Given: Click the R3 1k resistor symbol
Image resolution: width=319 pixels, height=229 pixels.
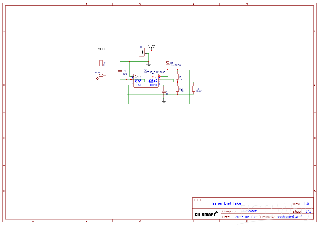Looking at the screenshot, I should click(101, 63).
